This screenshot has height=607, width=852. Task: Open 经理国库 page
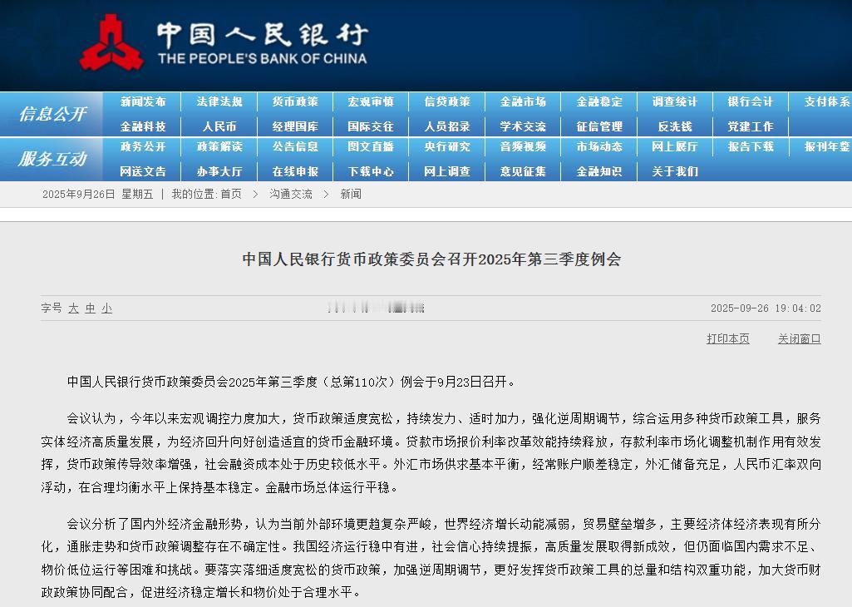pos(295,126)
